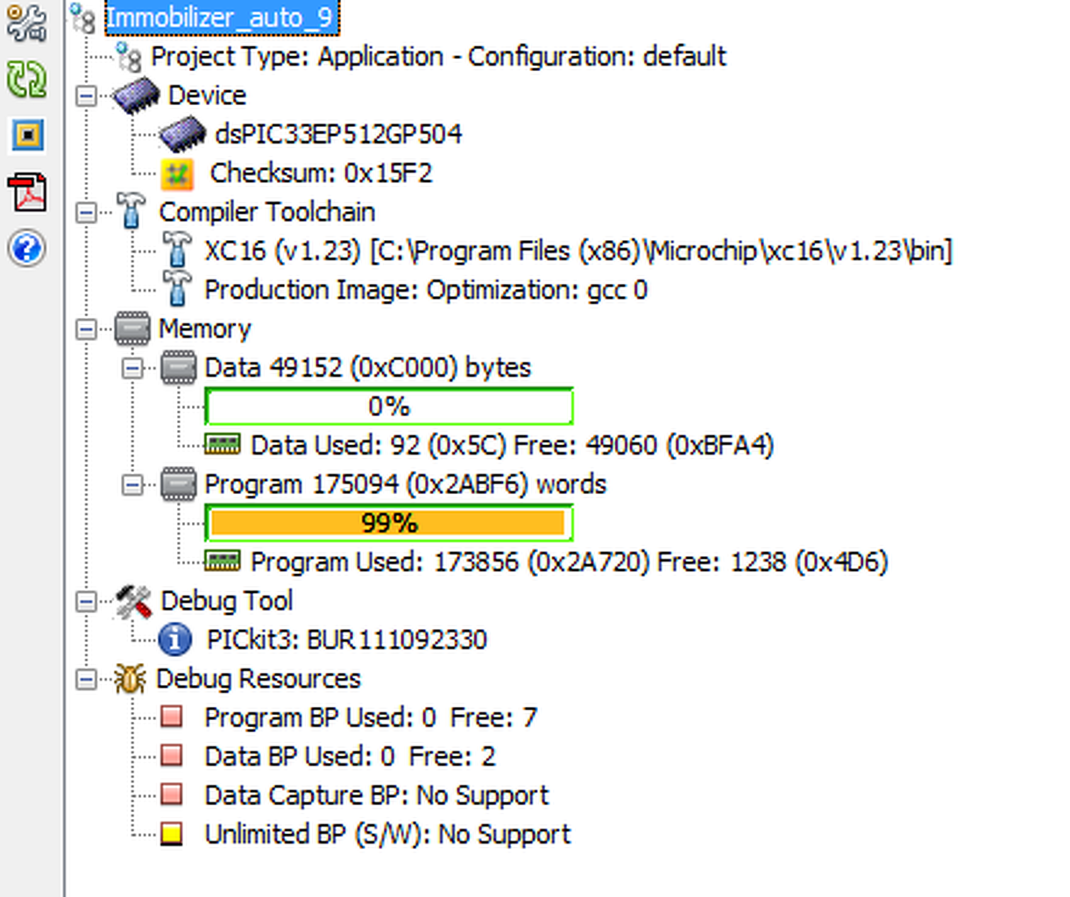Viewport: 1070px width, 897px height.
Task: Collapse the Device tree node
Action: tap(86, 95)
